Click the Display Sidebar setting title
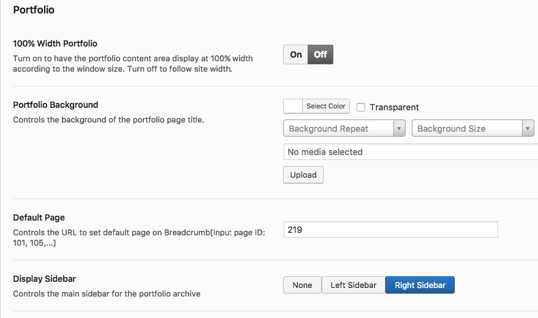Image resolution: width=538 pixels, height=318 pixels. 44,279
